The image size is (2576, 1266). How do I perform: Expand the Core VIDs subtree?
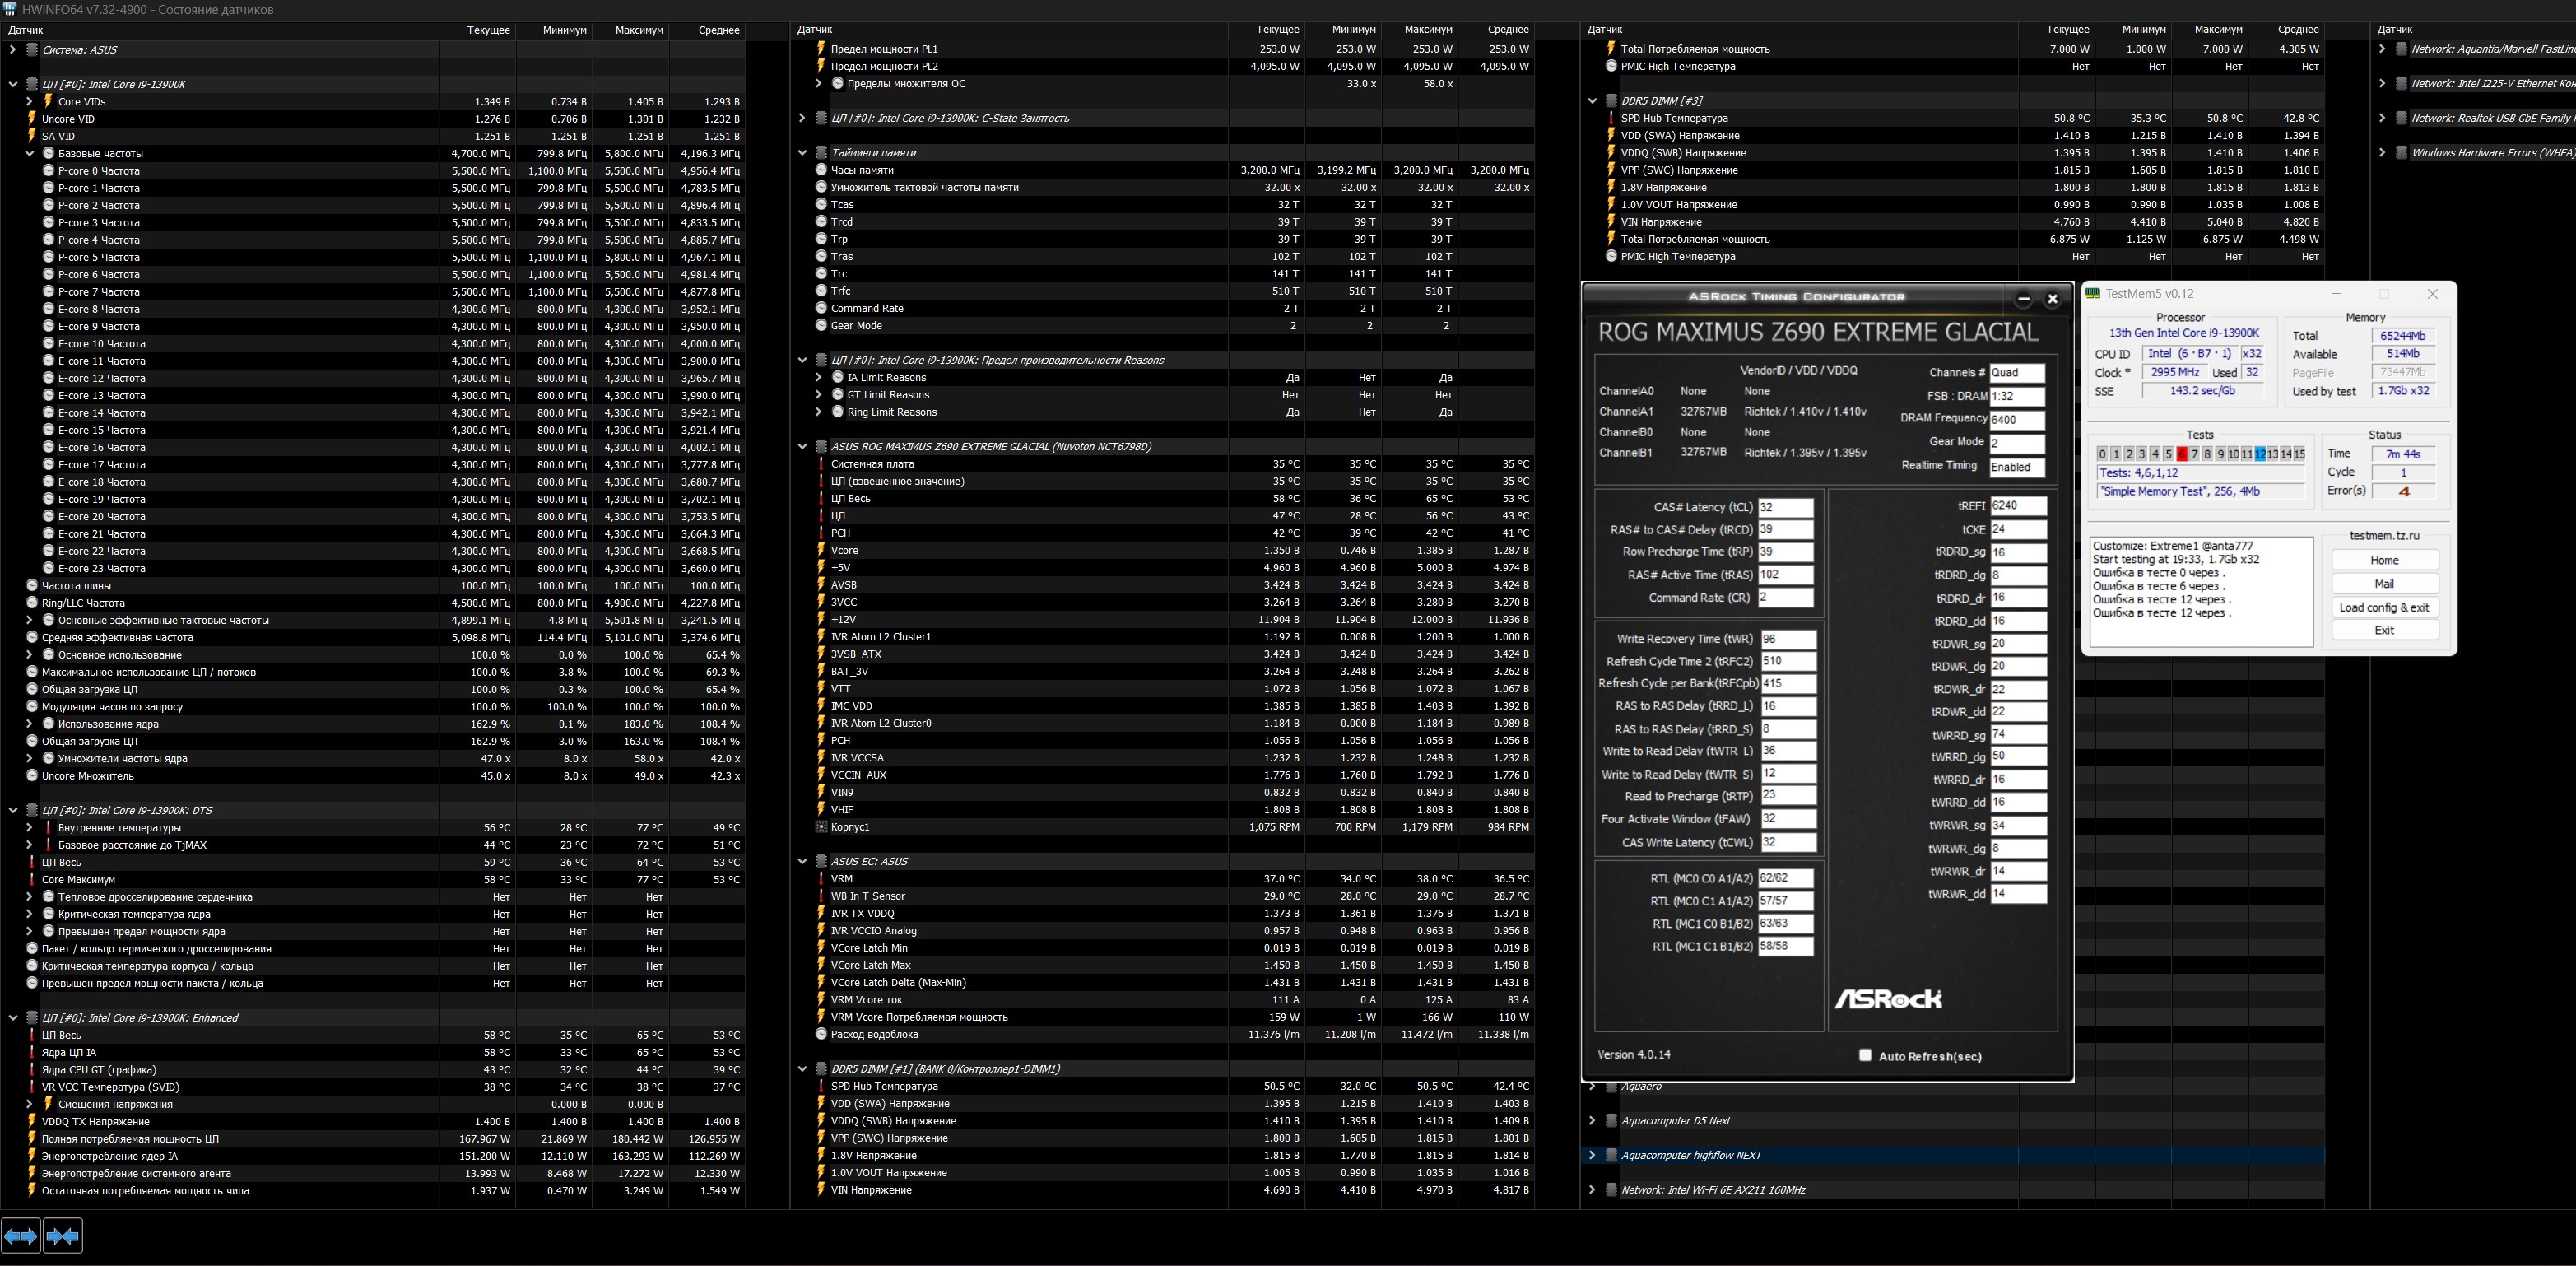pyautogui.click(x=29, y=101)
